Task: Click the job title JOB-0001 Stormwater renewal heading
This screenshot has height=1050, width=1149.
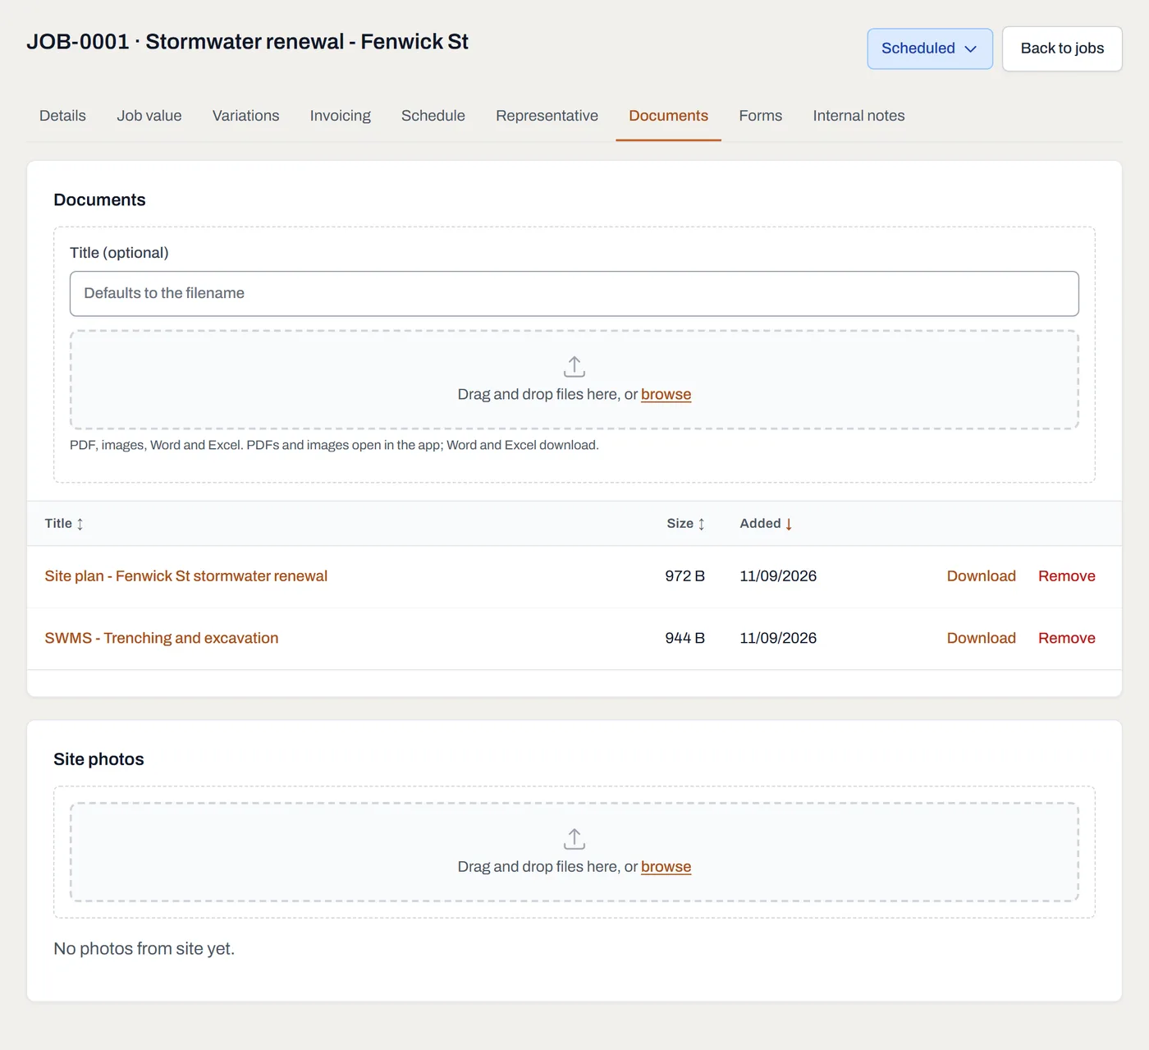Action: (x=247, y=42)
